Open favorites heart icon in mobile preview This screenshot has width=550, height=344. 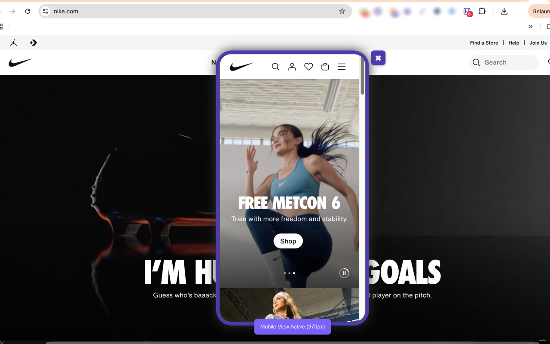[309, 67]
